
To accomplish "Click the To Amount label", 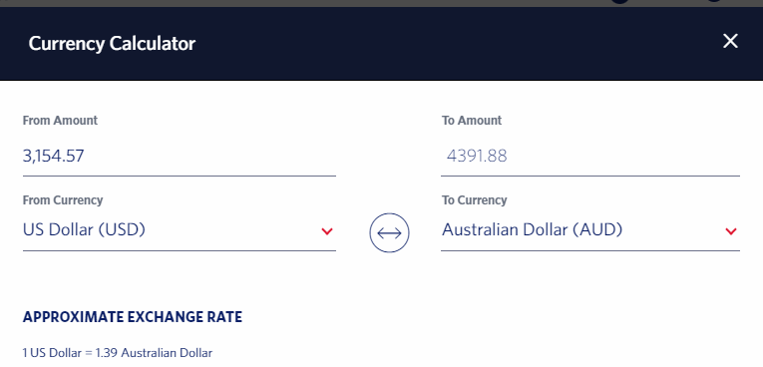I will [472, 121].
